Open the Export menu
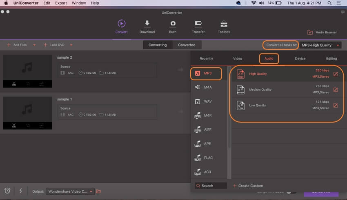The image size is (347, 200). 61,3
